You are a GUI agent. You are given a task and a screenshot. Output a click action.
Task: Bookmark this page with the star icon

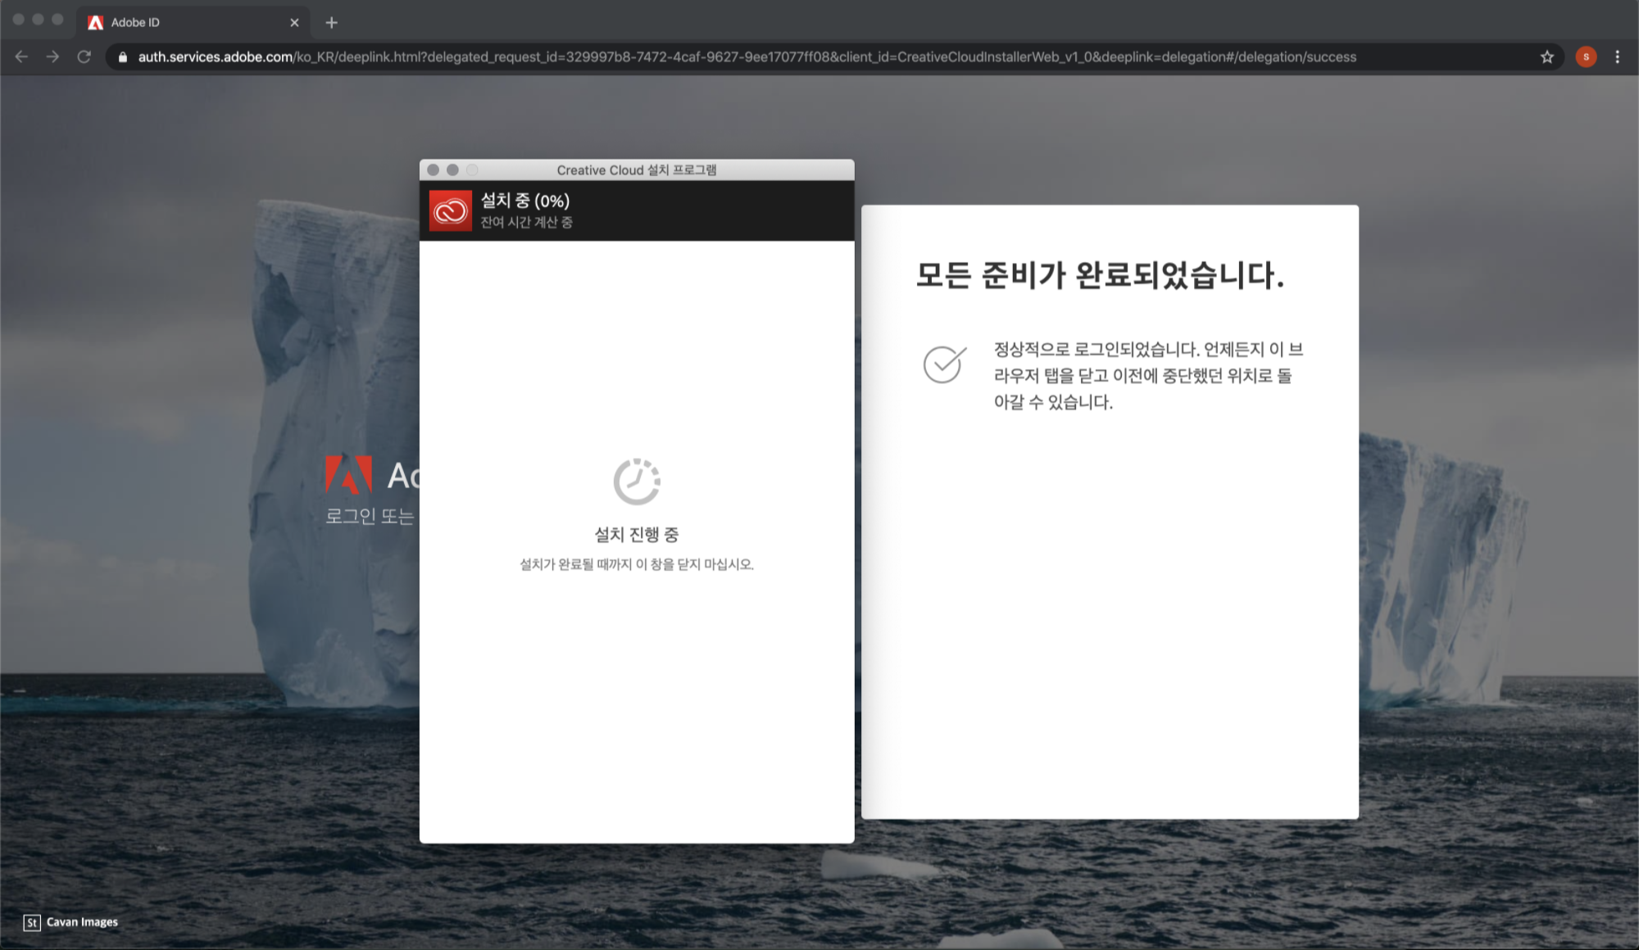point(1546,57)
